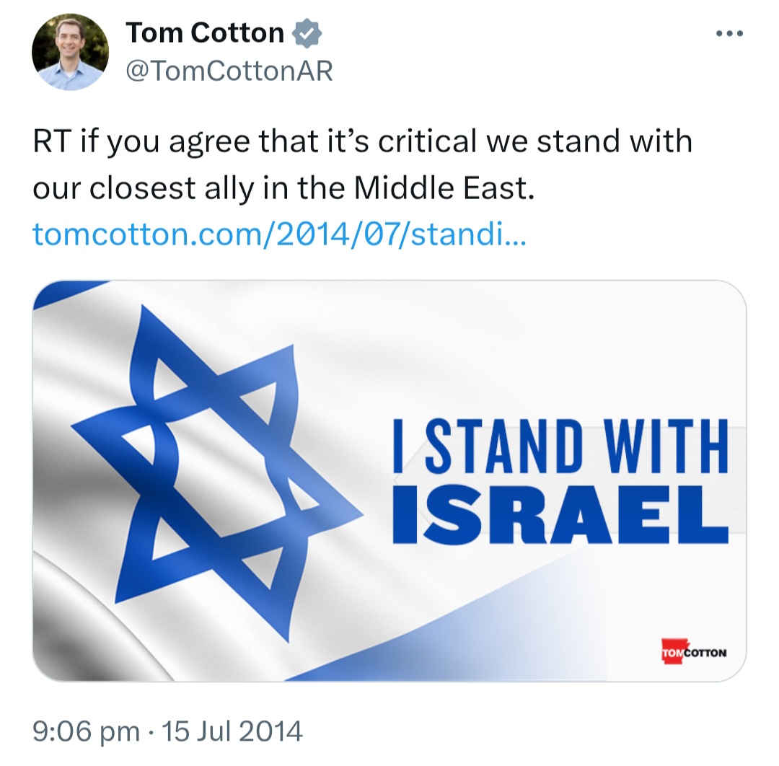Click the red Arkansas-shaped logo icon

tap(674, 651)
